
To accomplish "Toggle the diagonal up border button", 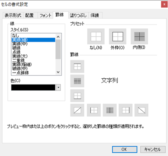I will coord(77,110).
